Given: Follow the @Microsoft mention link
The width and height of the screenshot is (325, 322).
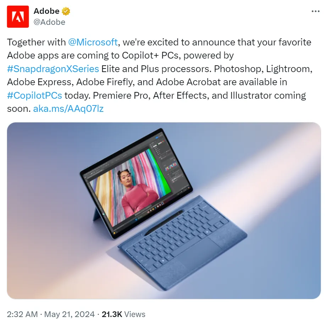Looking at the screenshot, I should pos(93,42).
